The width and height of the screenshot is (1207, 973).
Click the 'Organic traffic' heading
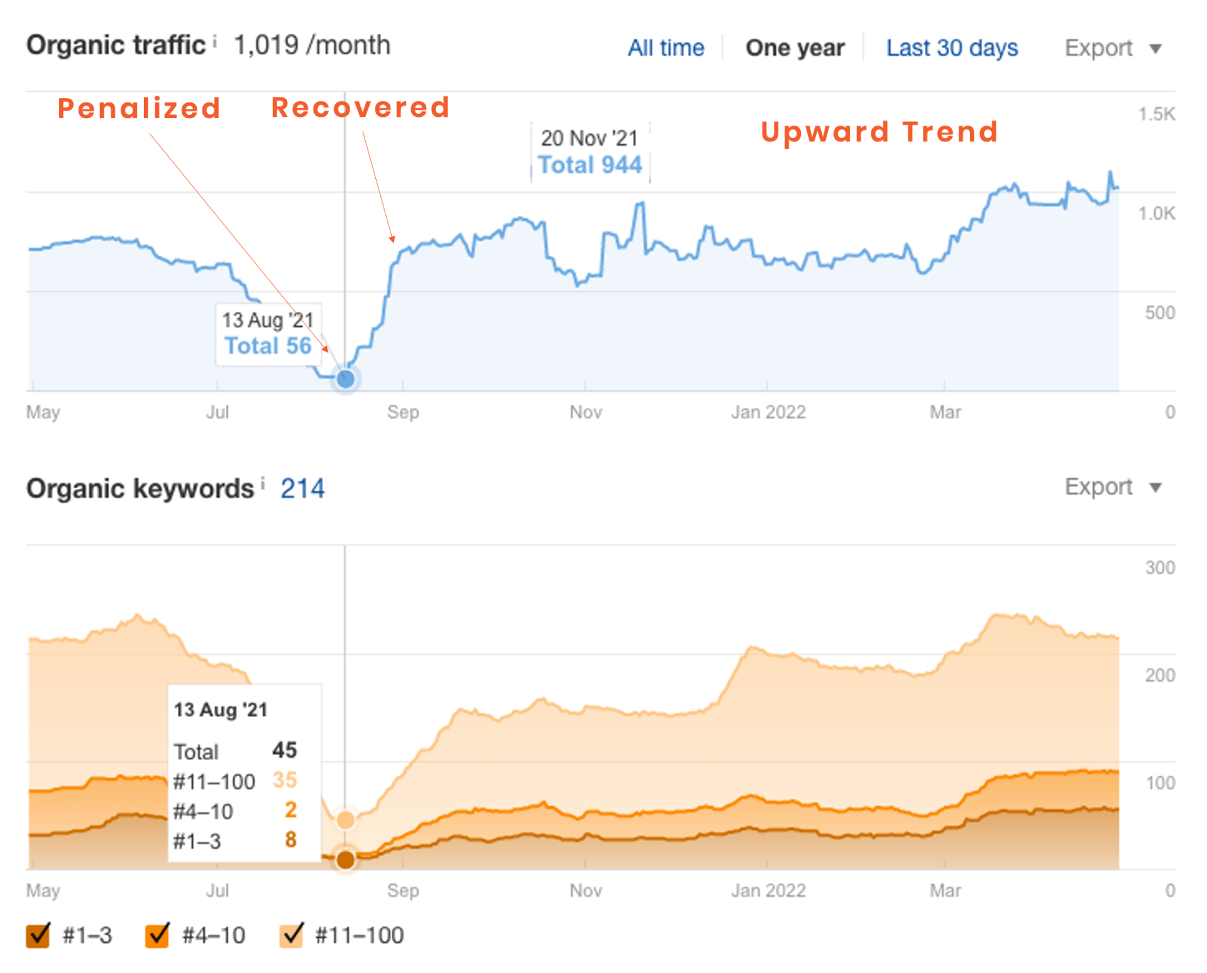[116, 45]
